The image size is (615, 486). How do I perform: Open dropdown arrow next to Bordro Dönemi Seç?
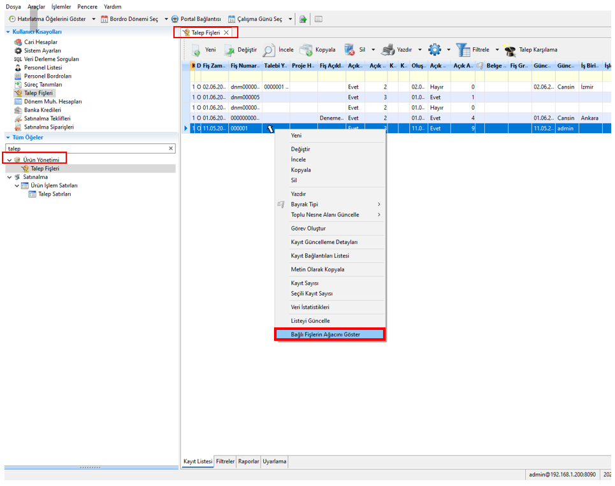pyautogui.click(x=166, y=19)
